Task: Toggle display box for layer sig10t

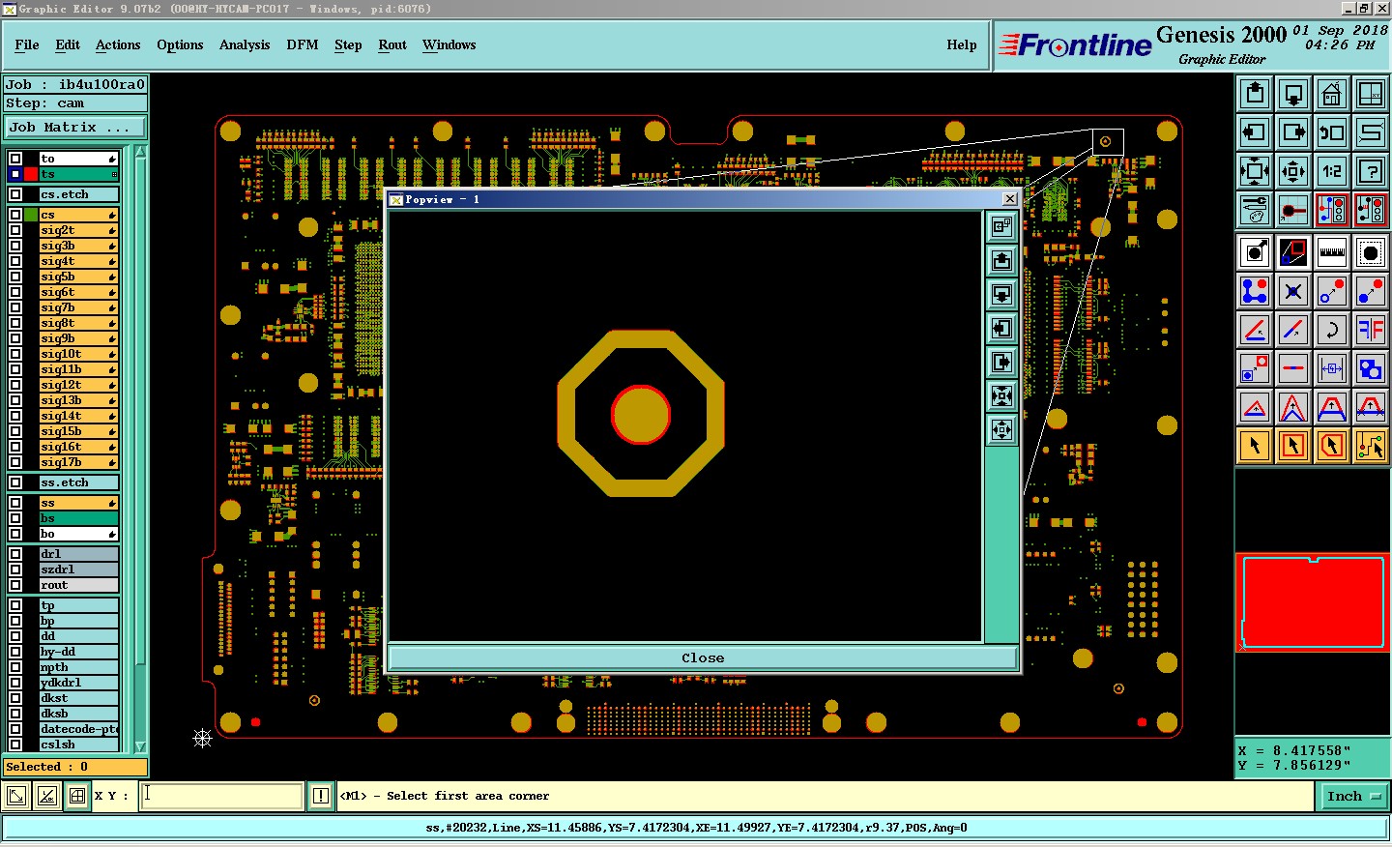Action: coord(15,354)
